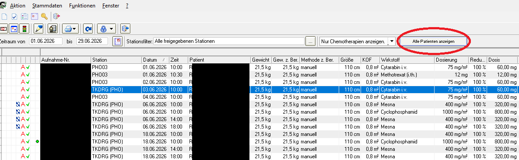The width and height of the screenshot is (519, 160).
Task: Click the patient record document icon
Action: 53,29
